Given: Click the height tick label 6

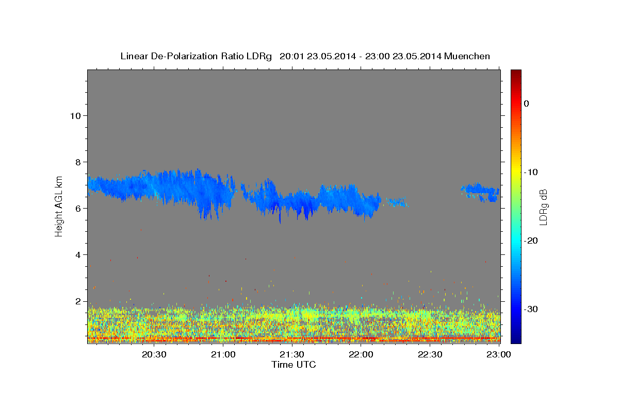Looking at the screenshot, I should (x=78, y=208).
